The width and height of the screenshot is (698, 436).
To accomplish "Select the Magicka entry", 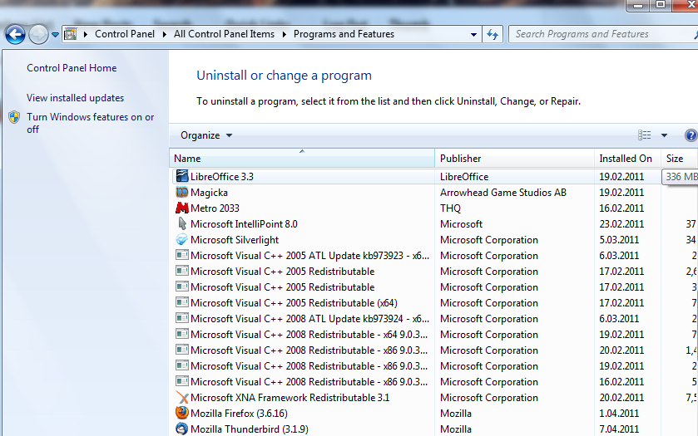I will pyautogui.click(x=209, y=193).
